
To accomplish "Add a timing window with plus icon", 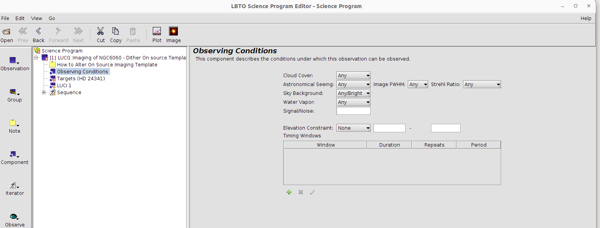I will pos(289,192).
